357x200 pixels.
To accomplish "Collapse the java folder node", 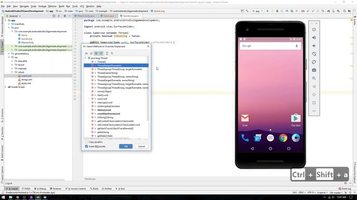I will click(x=9, y=28).
